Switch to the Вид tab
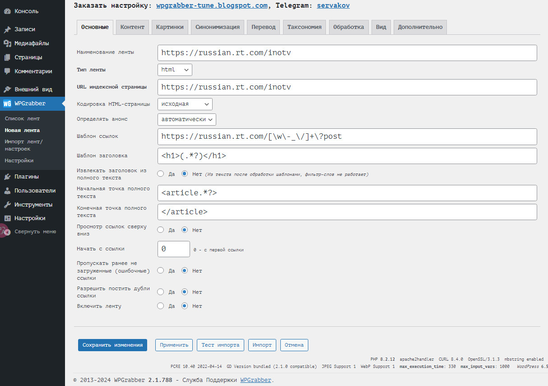Viewport: 548px width, 386px height. tap(381, 27)
